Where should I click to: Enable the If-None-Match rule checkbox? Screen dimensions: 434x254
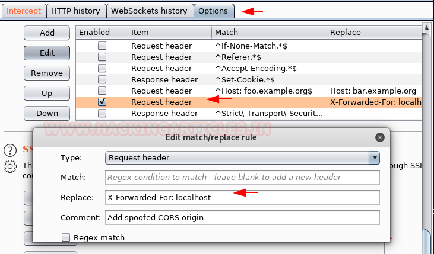(102, 46)
